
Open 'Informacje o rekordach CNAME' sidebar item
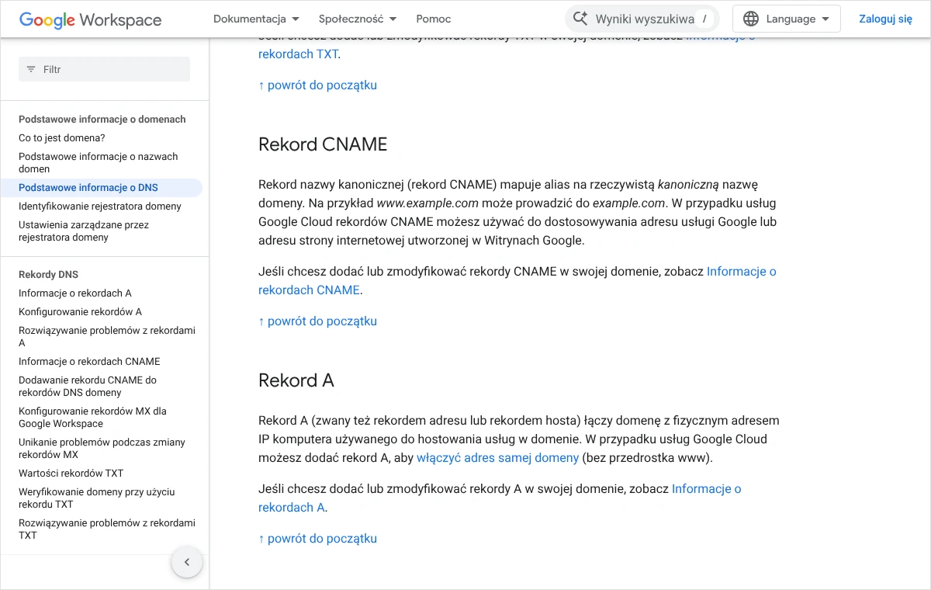coord(89,361)
